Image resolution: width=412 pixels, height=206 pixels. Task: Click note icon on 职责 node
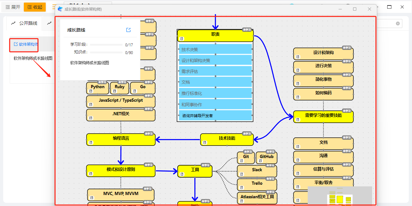coord(182,39)
